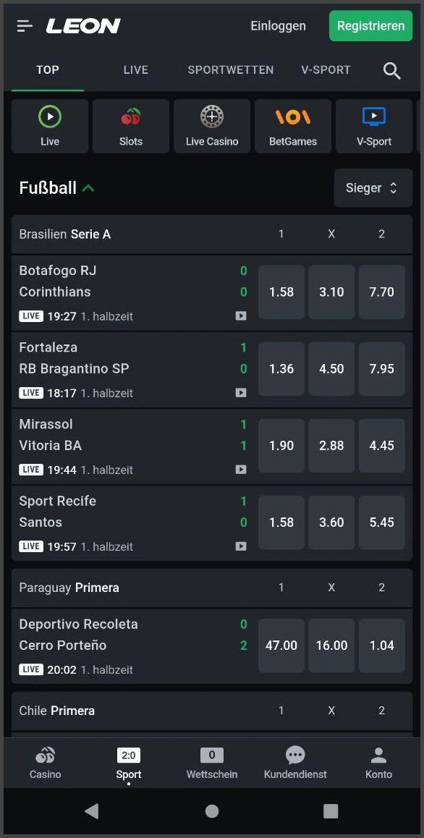Click the Registrieren button
This screenshot has height=838, width=424.
tap(370, 25)
